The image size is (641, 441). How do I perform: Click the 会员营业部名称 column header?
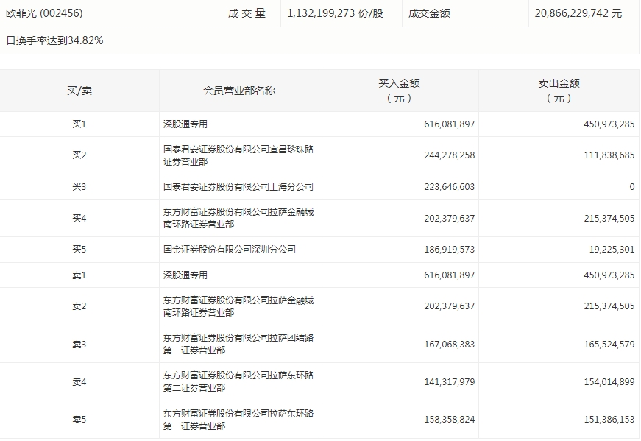tap(239, 91)
